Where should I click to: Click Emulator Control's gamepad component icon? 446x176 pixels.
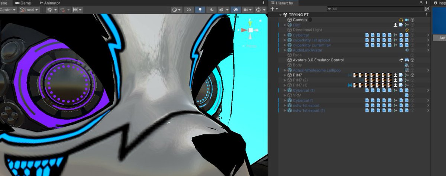tap(407, 60)
